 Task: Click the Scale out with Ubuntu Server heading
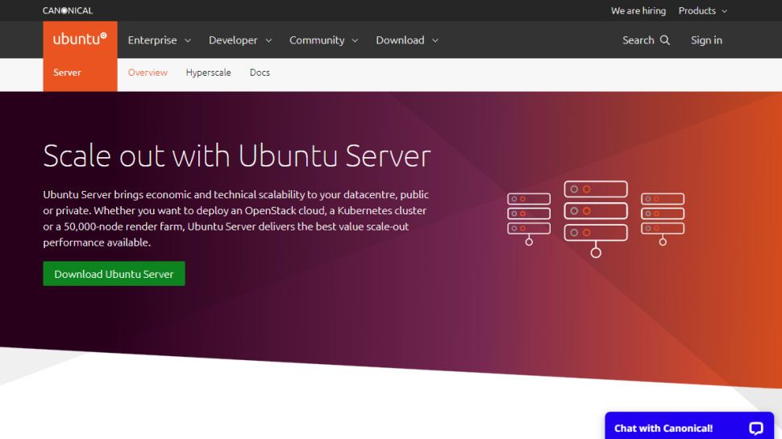pos(237,156)
